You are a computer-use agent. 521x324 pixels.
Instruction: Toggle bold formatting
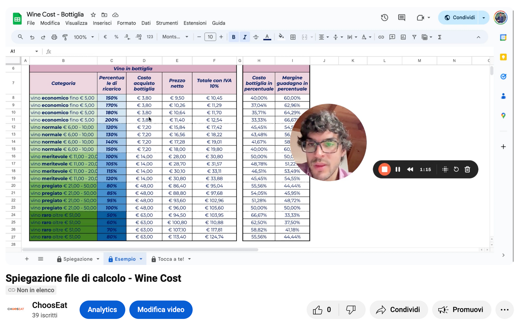pos(233,37)
